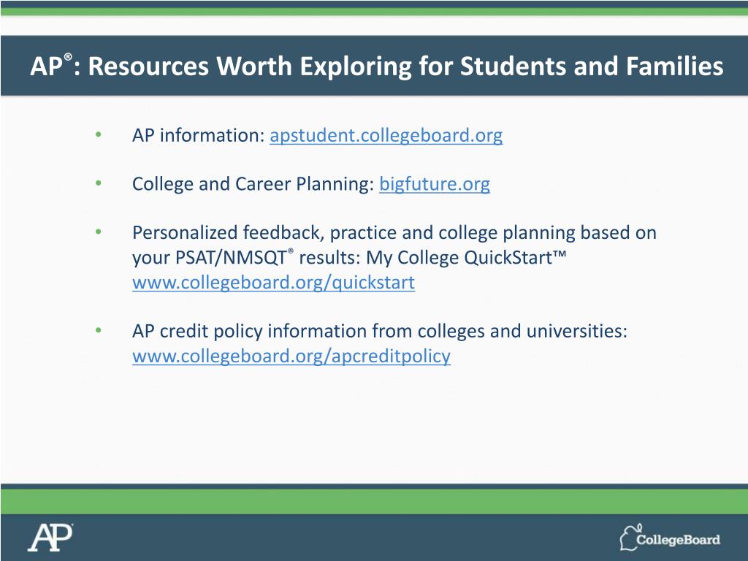The image size is (748, 561).
Task: Click the registered mark after AP in title
Action: [x=68, y=56]
